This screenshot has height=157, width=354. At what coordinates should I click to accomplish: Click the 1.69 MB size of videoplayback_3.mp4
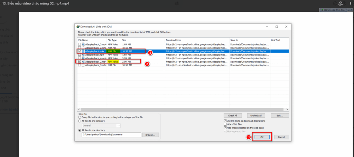point(127,44)
